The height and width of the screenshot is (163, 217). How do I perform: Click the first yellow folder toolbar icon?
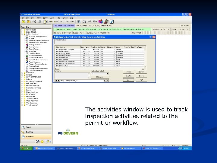click(24, 22)
